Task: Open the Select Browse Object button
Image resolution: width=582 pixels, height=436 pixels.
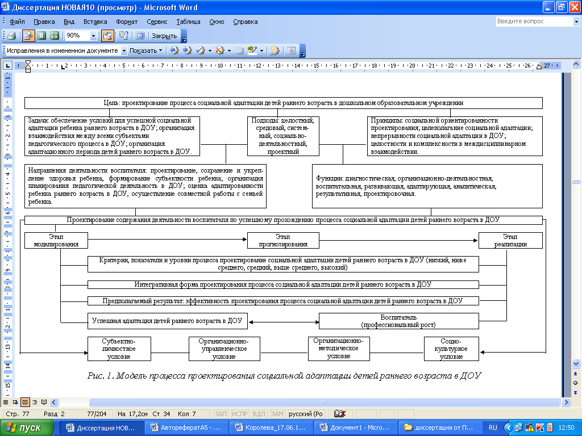Action: click(576, 383)
